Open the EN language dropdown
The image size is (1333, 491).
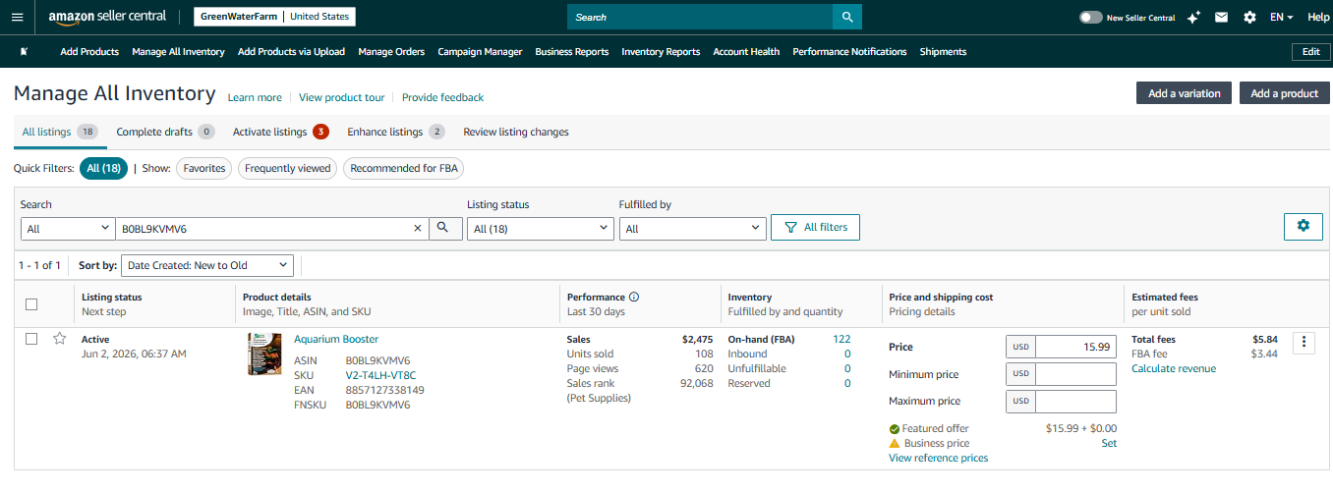tap(1281, 17)
